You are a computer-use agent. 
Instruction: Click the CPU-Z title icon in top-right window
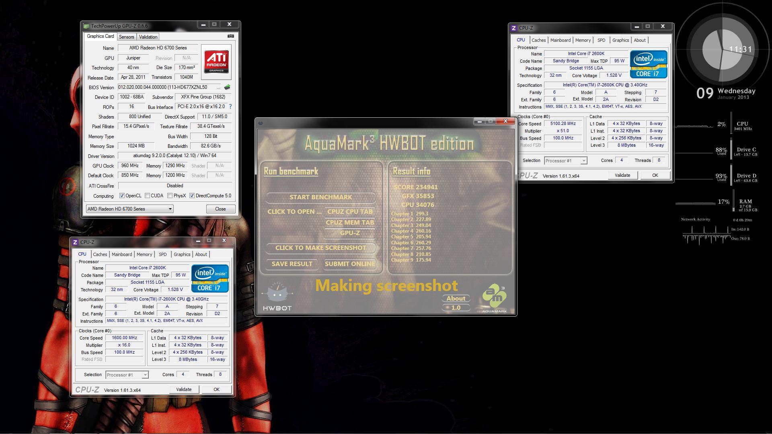(x=513, y=28)
